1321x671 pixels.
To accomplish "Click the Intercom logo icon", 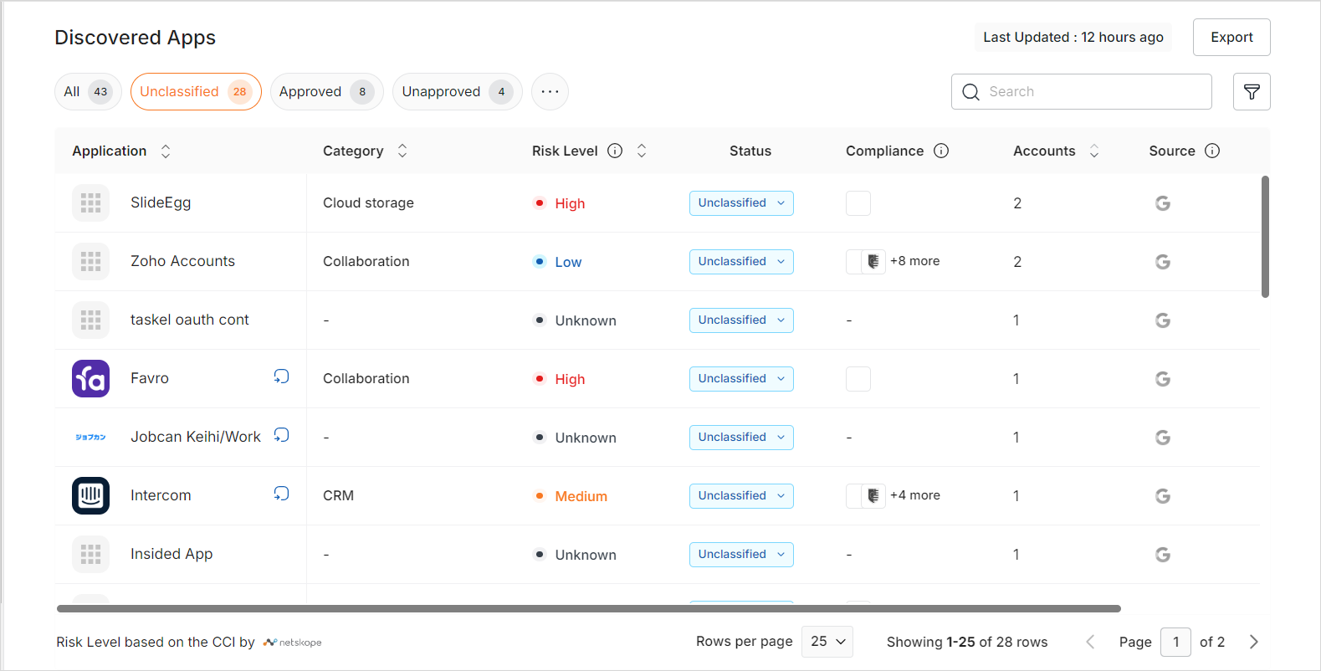I will tap(90, 495).
